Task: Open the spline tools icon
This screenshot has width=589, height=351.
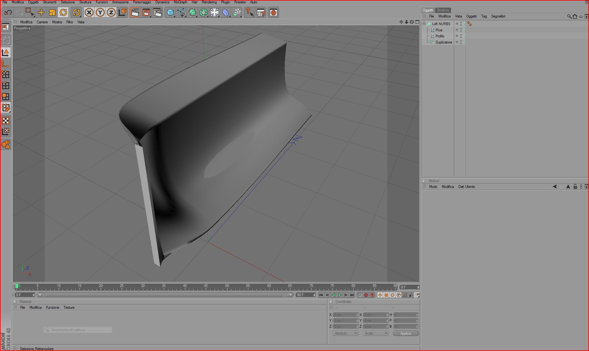Action: [x=181, y=12]
